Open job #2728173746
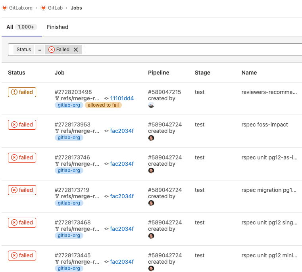Screen dimensions: 302x272 (x=72, y=157)
